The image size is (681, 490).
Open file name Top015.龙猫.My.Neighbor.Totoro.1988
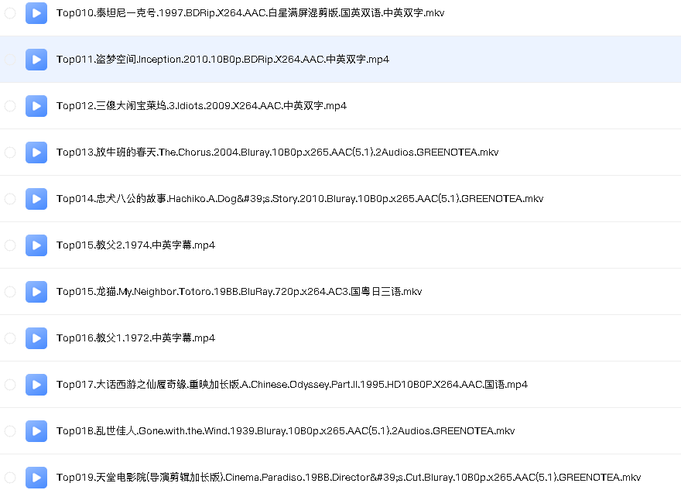pos(239,292)
